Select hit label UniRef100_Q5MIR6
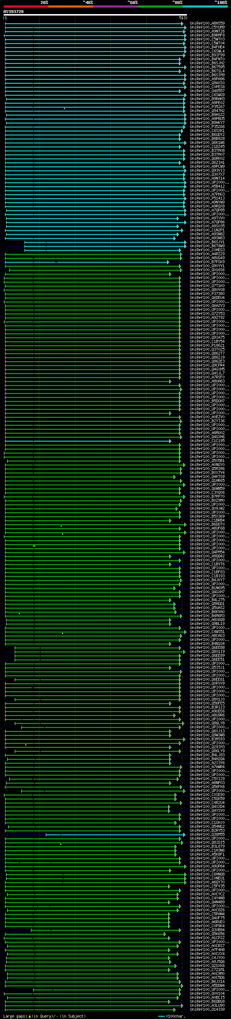The image size is (231, 1019). (x=207, y=469)
